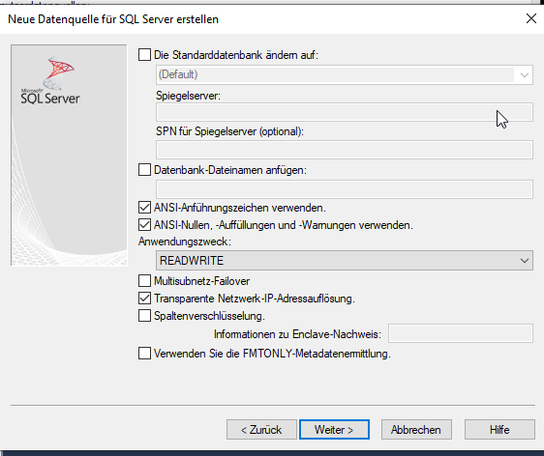This screenshot has height=456, width=544.
Task: Enable FMTONLY-Metadatenermittlung checkbox
Action: click(144, 354)
